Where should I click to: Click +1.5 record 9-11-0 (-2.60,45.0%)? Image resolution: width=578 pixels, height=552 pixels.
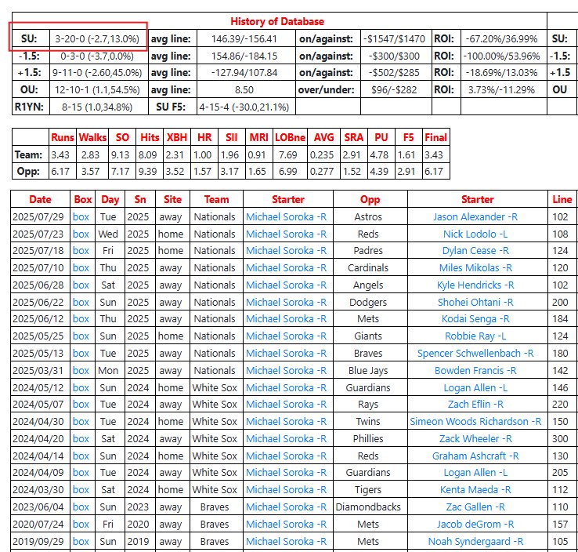pos(97,72)
